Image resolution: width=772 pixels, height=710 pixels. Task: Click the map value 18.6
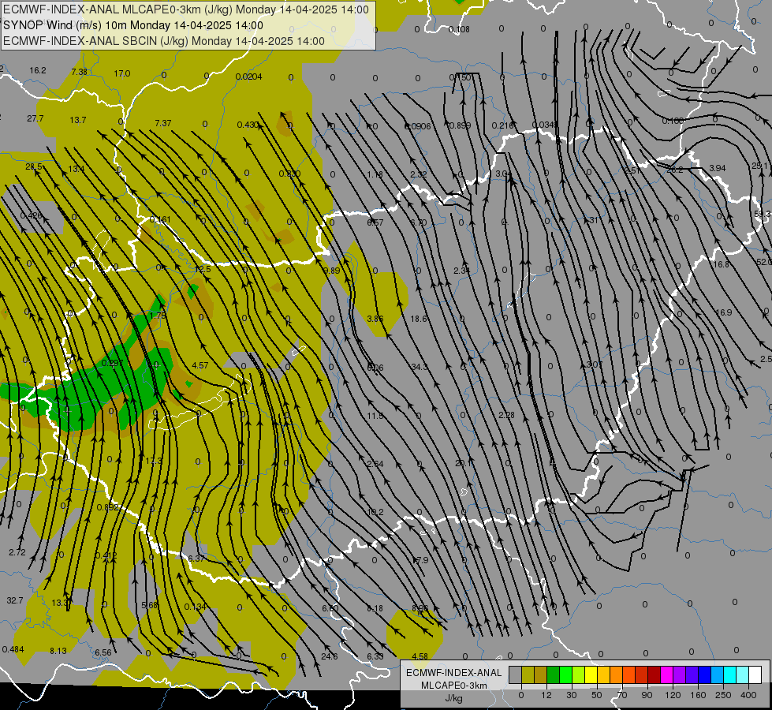(419, 319)
